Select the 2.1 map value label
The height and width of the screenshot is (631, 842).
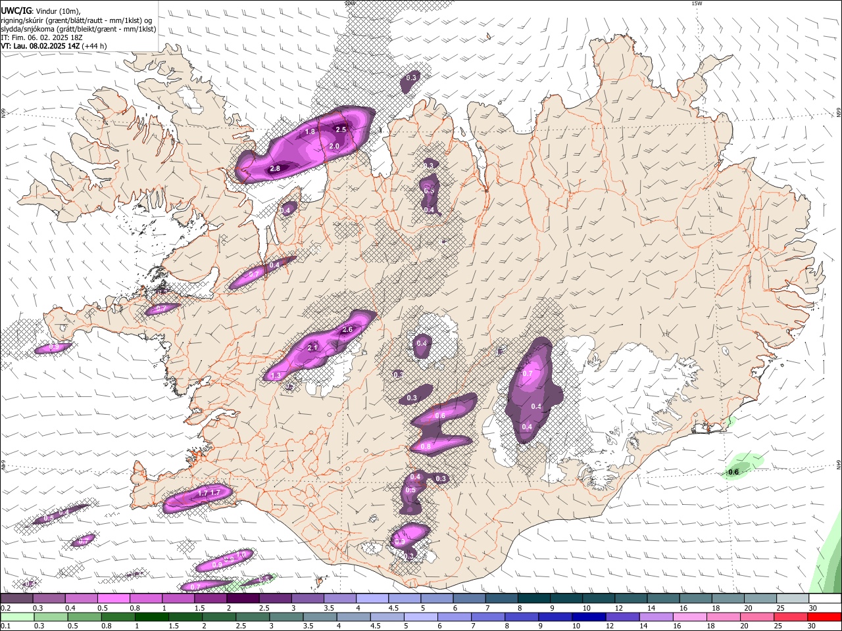313,348
